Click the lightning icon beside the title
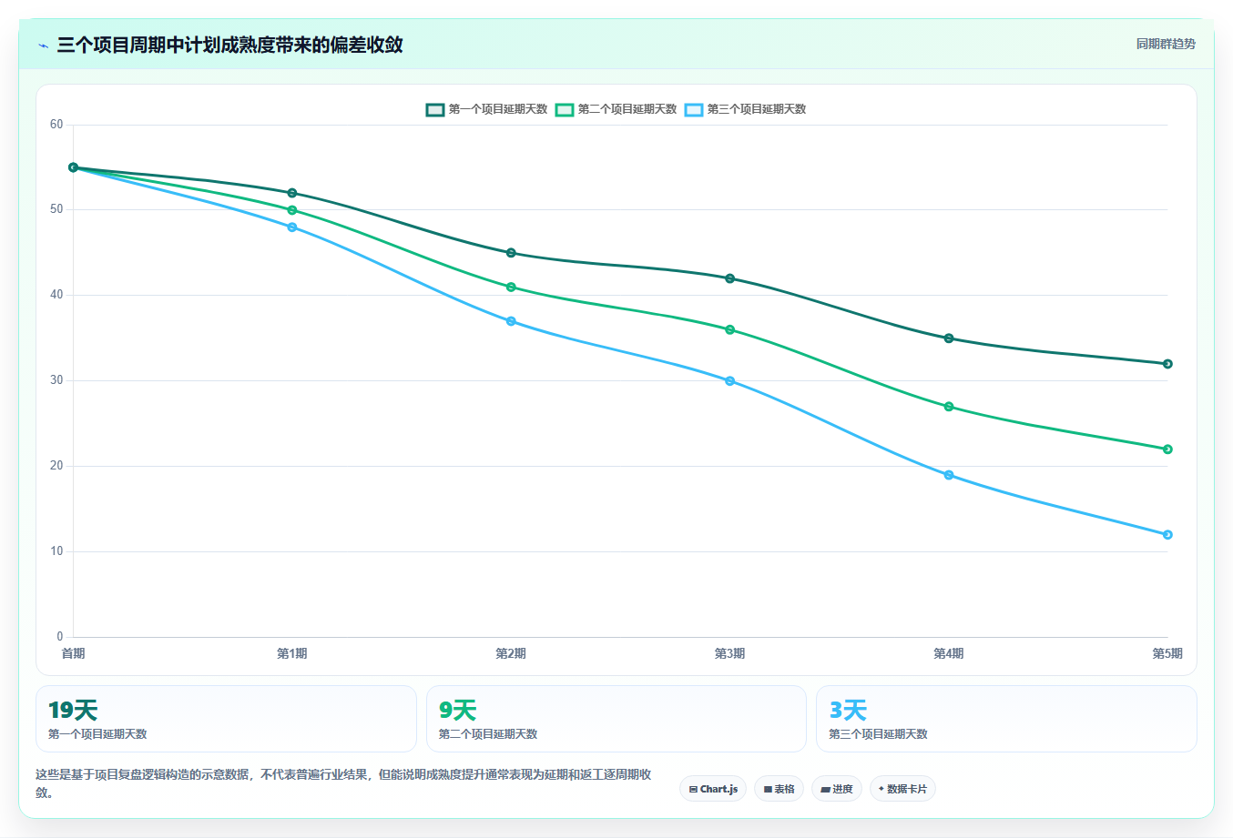The width and height of the screenshot is (1233, 838). click(x=43, y=45)
